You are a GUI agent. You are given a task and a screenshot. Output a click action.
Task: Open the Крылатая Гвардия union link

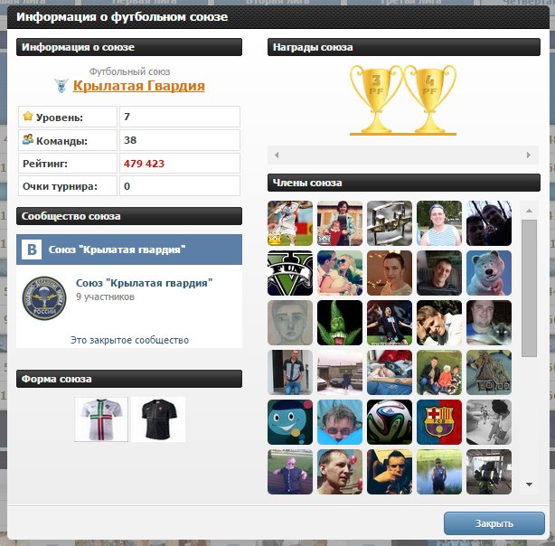[x=139, y=86]
